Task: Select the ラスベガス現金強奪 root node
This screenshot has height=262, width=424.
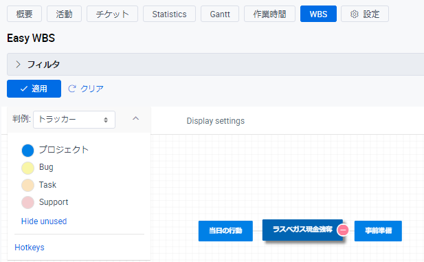Action: [302, 230]
